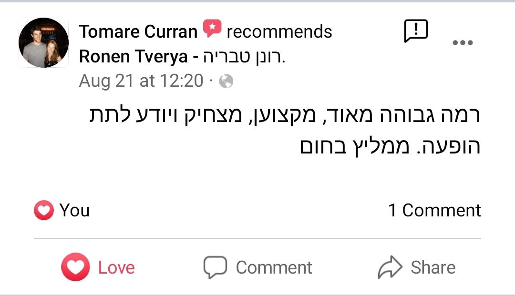Screen dimensions: 515x296
Task: Click the heart reaction icon beside You
Action: [43, 210]
